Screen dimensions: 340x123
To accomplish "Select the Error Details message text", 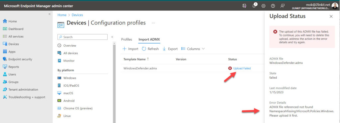I will [301, 111].
